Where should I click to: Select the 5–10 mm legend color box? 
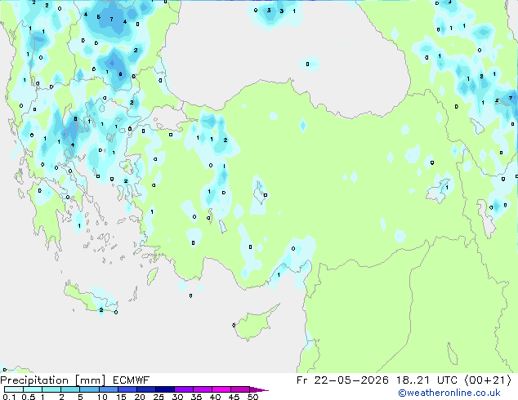[x=89, y=389]
